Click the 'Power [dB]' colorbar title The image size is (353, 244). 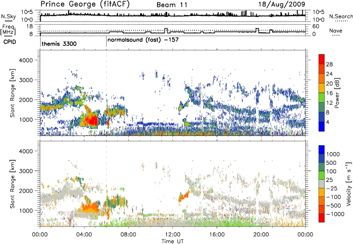click(x=337, y=93)
